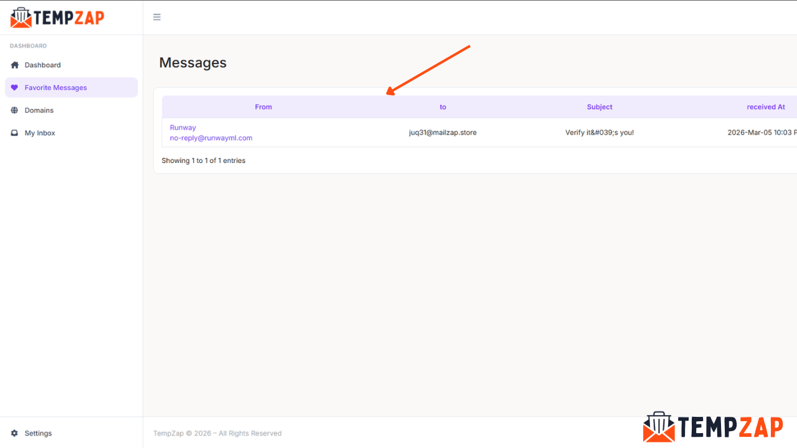Viewport: 797px width, 448px height.
Task: Sort messages by the From column
Action: tap(263, 106)
